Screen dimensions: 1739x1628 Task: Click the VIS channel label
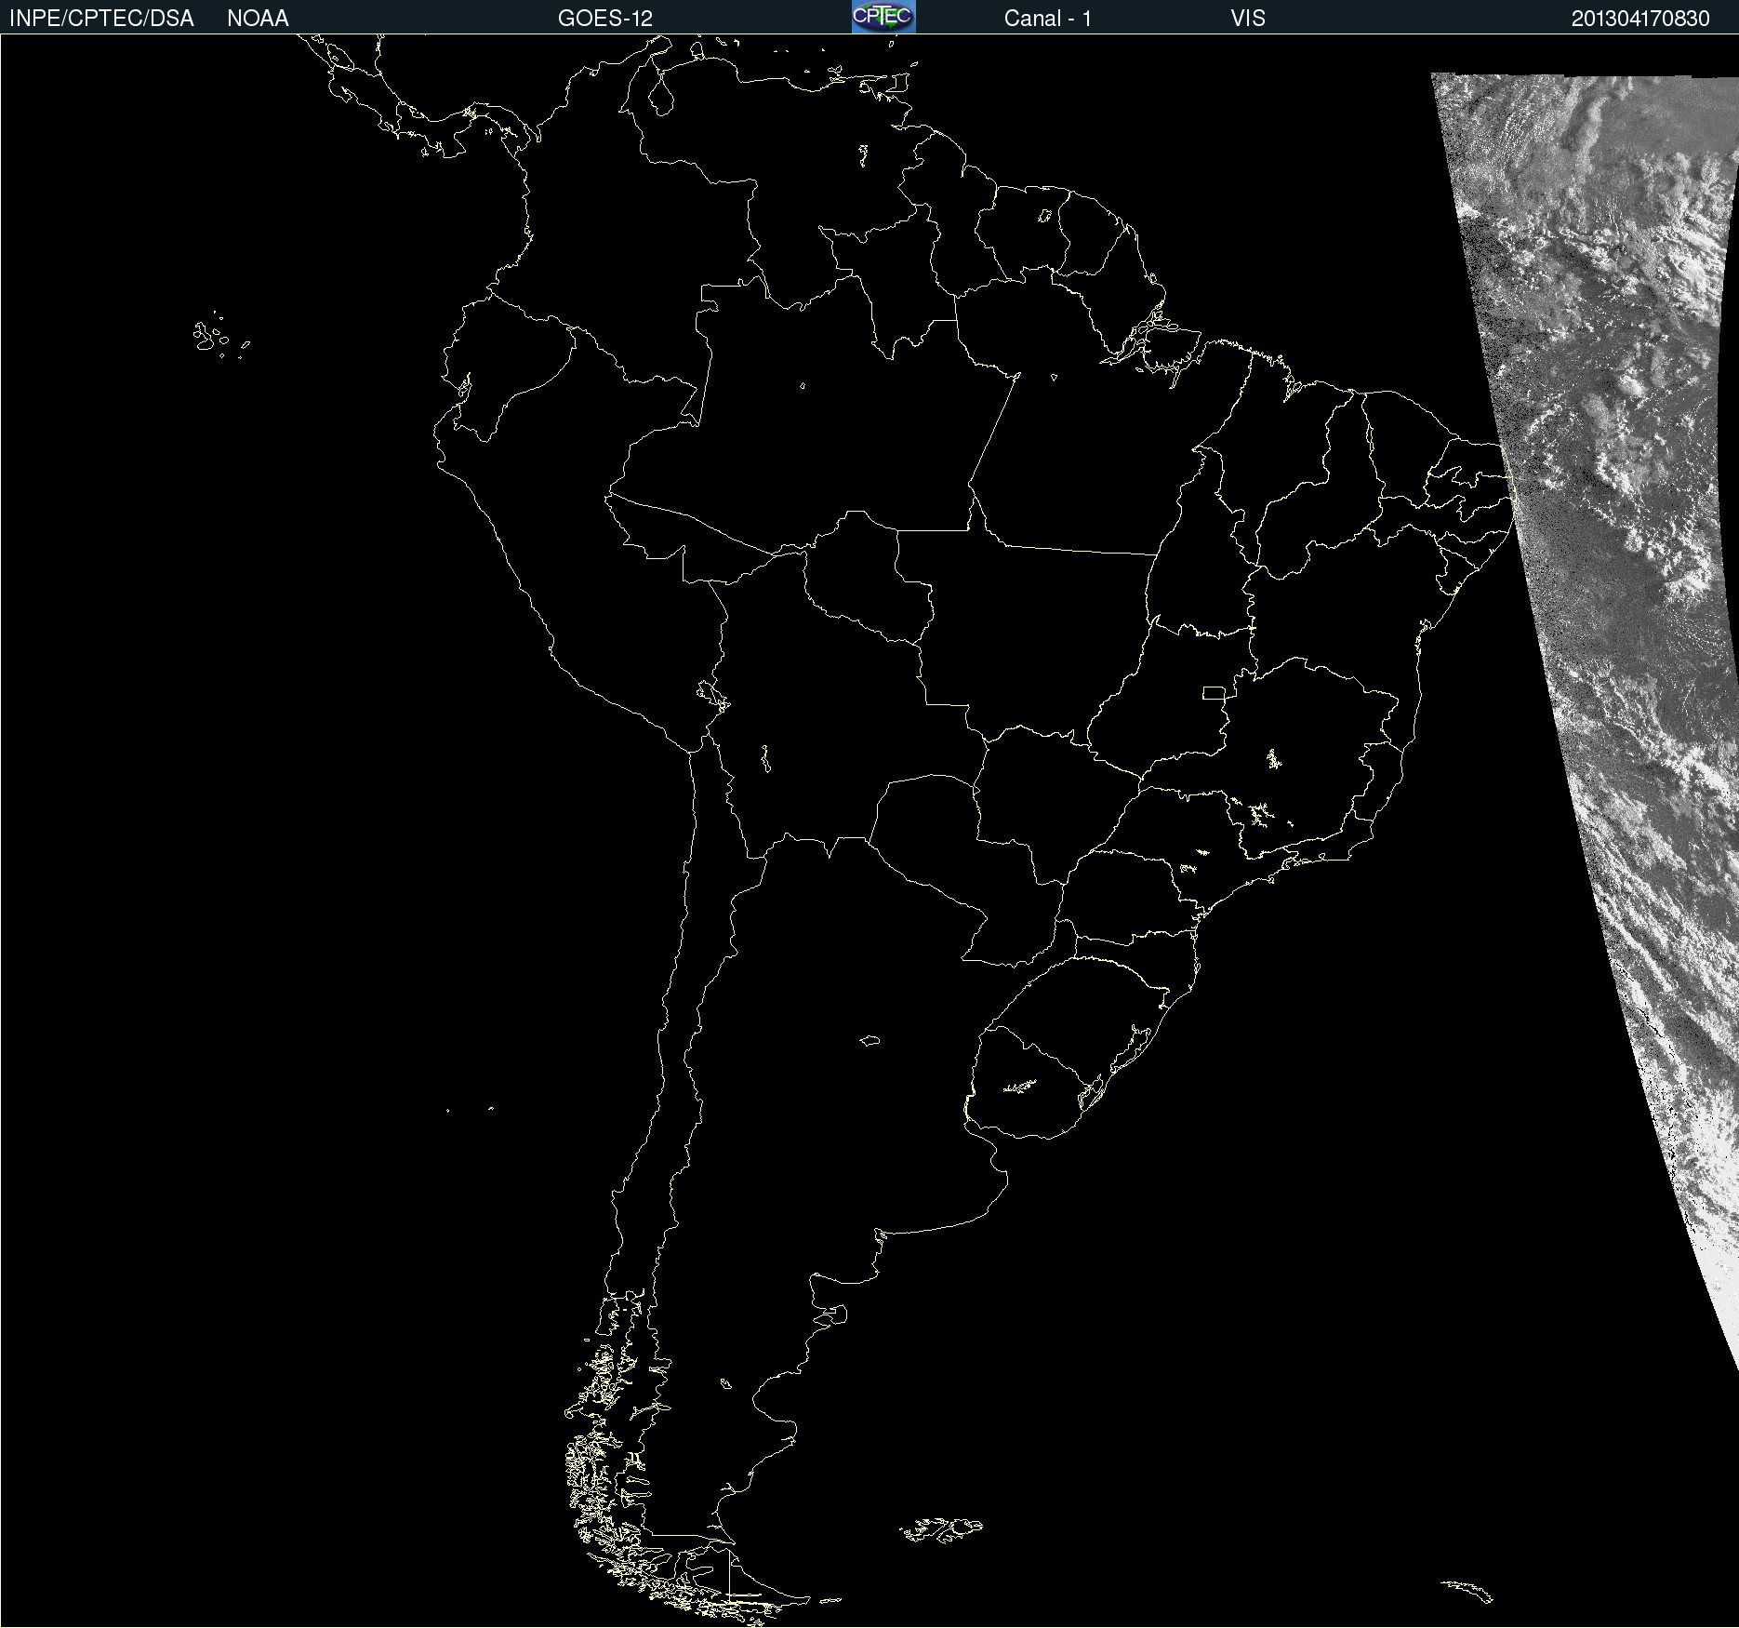(1248, 19)
